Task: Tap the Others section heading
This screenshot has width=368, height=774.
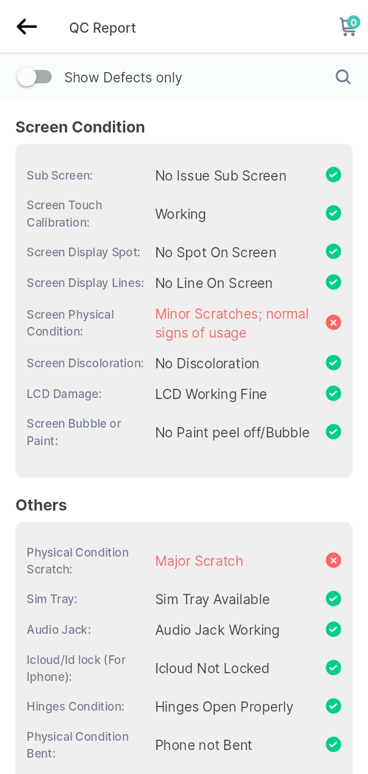Action: click(x=41, y=505)
